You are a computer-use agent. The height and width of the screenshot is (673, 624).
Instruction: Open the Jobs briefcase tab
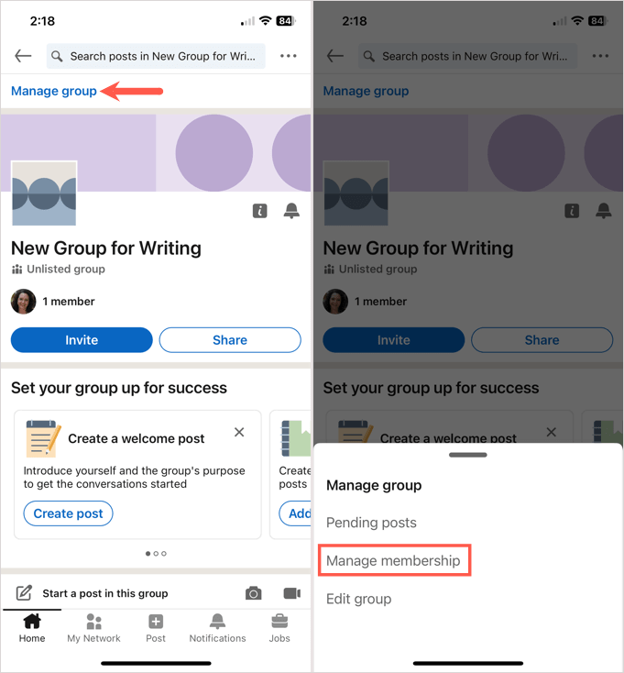click(x=279, y=628)
